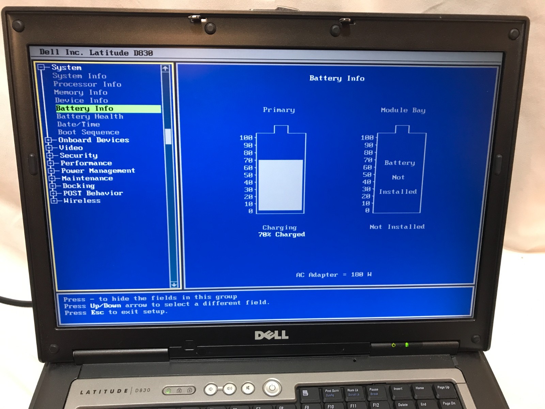Click the laptop power button
This screenshot has width=545, height=409.
272,388
